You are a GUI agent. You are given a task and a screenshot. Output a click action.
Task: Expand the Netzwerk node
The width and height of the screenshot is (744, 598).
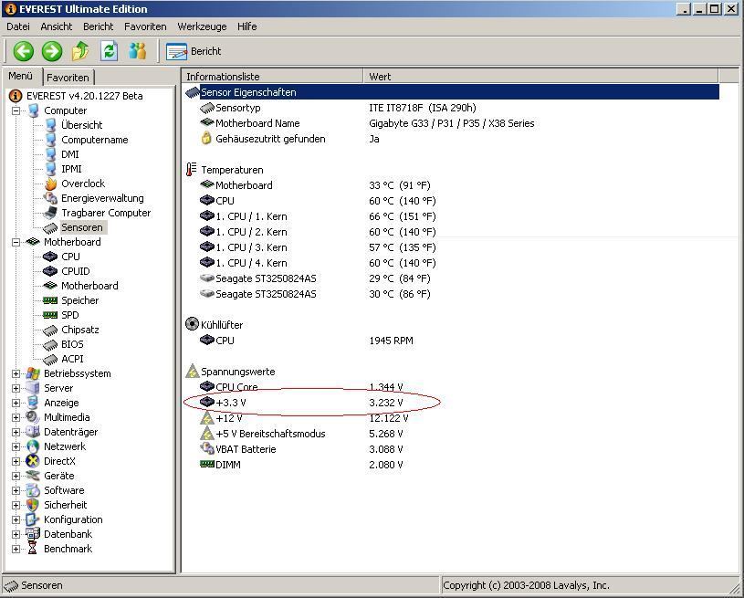coord(16,446)
